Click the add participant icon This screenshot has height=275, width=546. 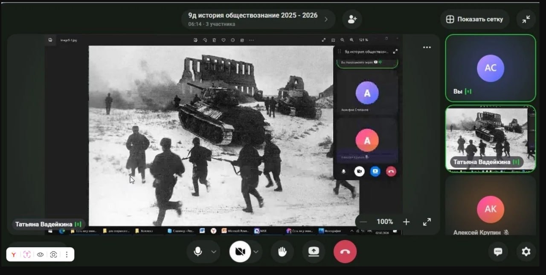(x=352, y=19)
